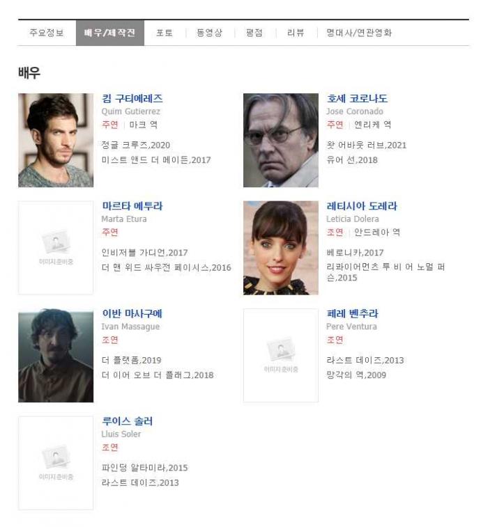Open actor link 루이스 솔러

click(x=127, y=421)
